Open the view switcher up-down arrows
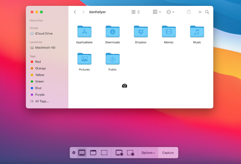 (x=138, y=12)
